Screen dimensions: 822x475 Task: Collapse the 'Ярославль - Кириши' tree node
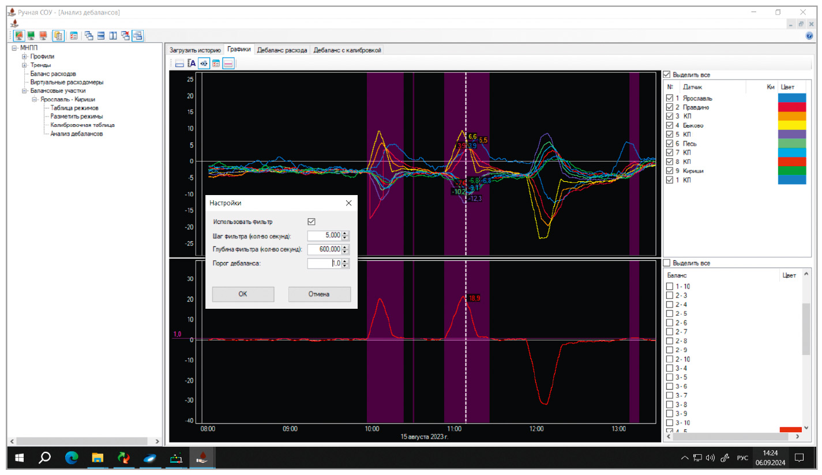[34, 99]
